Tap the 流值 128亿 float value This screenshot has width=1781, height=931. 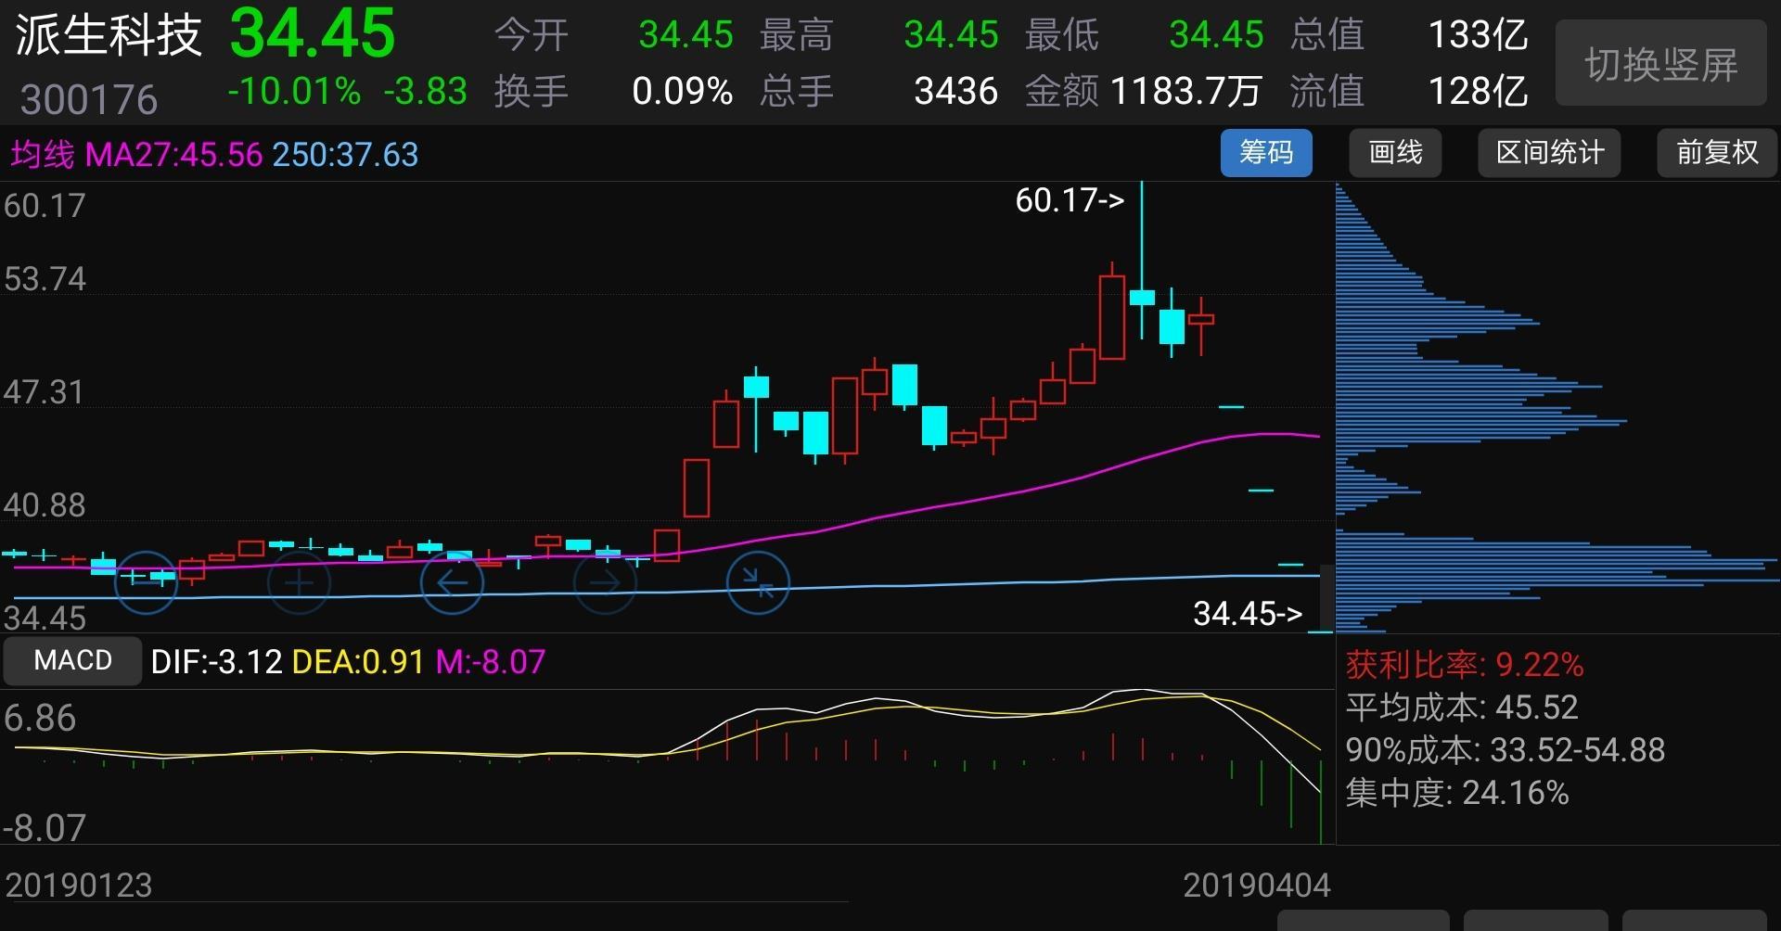click(1408, 91)
